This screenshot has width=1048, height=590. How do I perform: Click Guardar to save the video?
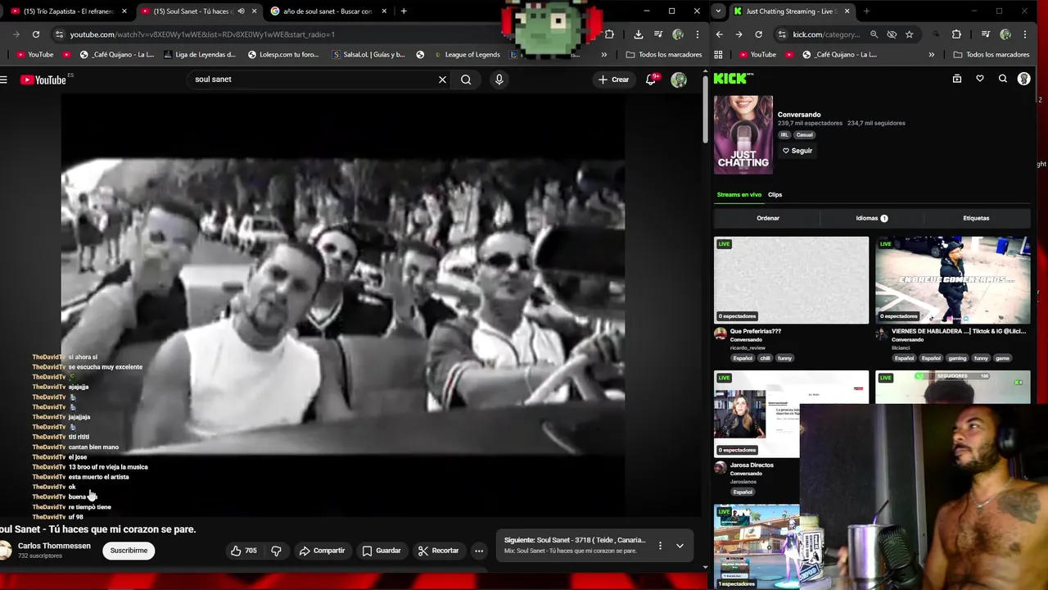(382, 551)
